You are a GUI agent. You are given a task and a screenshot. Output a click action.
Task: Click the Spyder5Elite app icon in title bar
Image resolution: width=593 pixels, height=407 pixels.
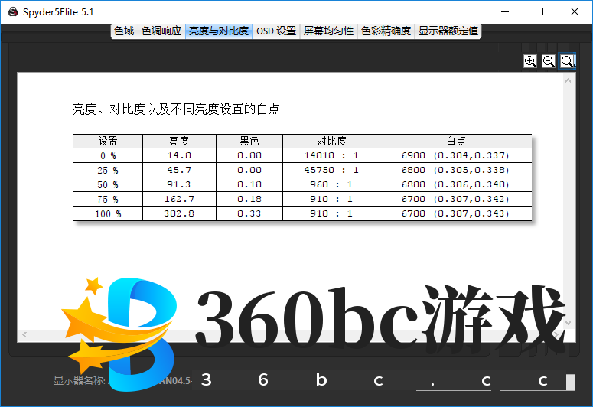click(x=12, y=11)
